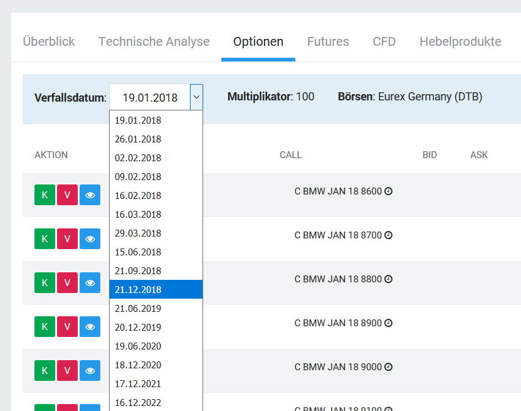
Task: Open call option C BMW JAN 18 9000
Action: tap(338, 367)
